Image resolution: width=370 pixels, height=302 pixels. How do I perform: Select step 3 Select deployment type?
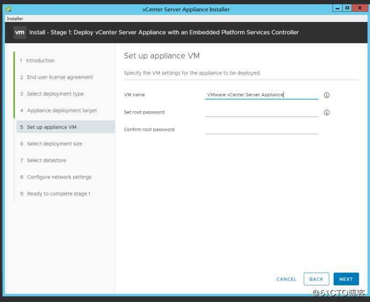click(x=52, y=94)
